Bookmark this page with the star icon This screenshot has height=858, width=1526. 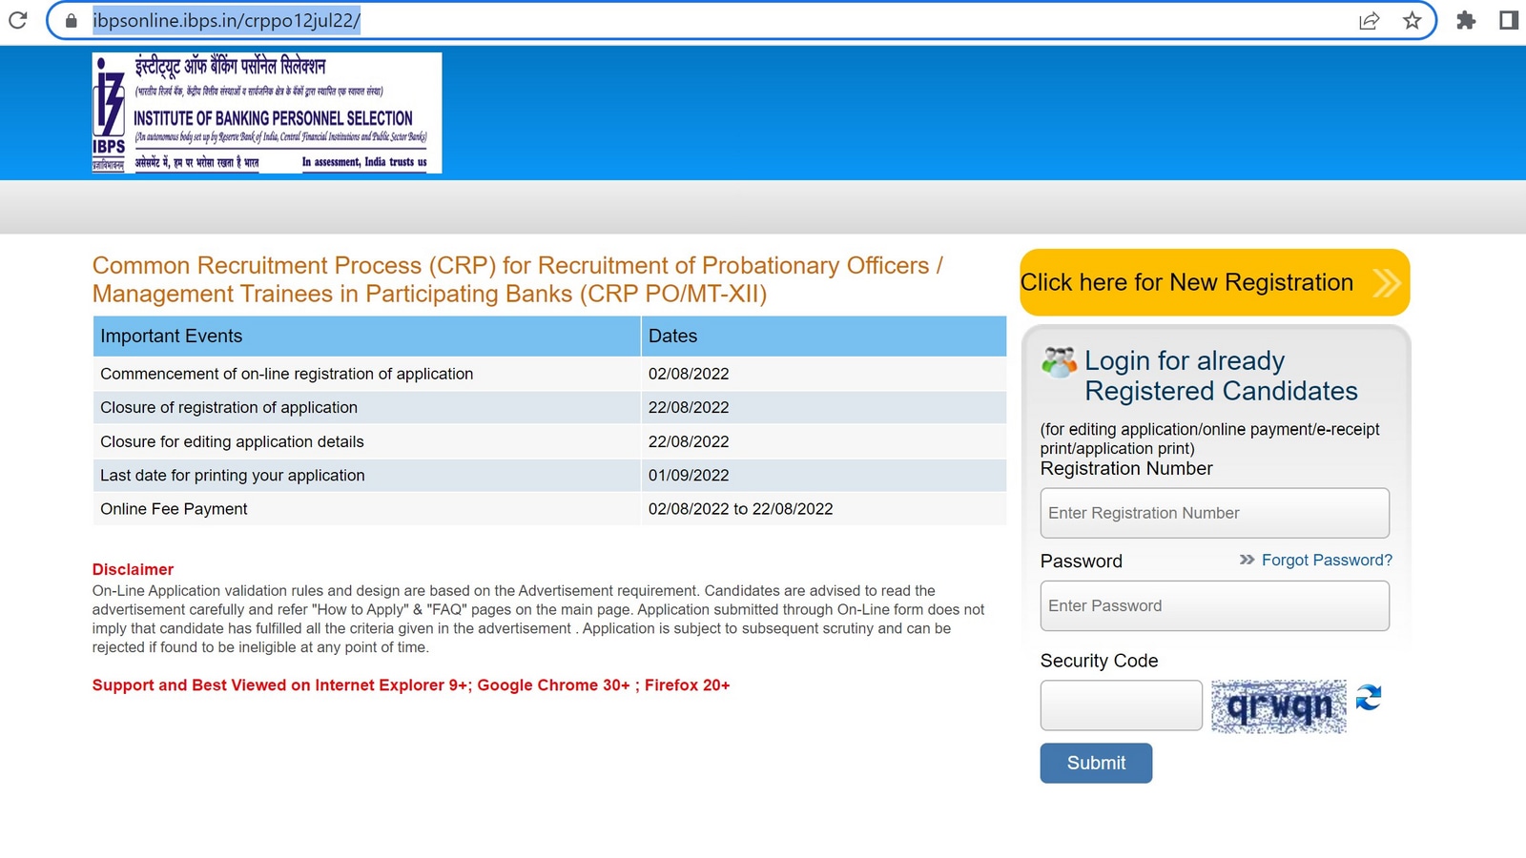point(1413,20)
